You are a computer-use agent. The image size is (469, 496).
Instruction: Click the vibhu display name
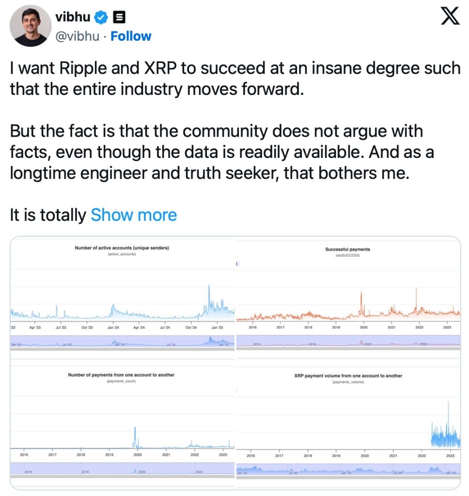click(x=73, y=18)
